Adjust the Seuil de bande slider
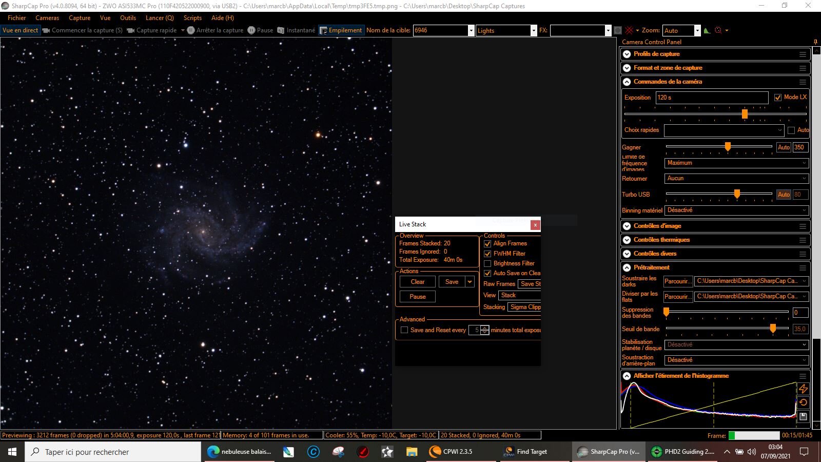This screenshot has height=462, width=821. coord(773,329)
